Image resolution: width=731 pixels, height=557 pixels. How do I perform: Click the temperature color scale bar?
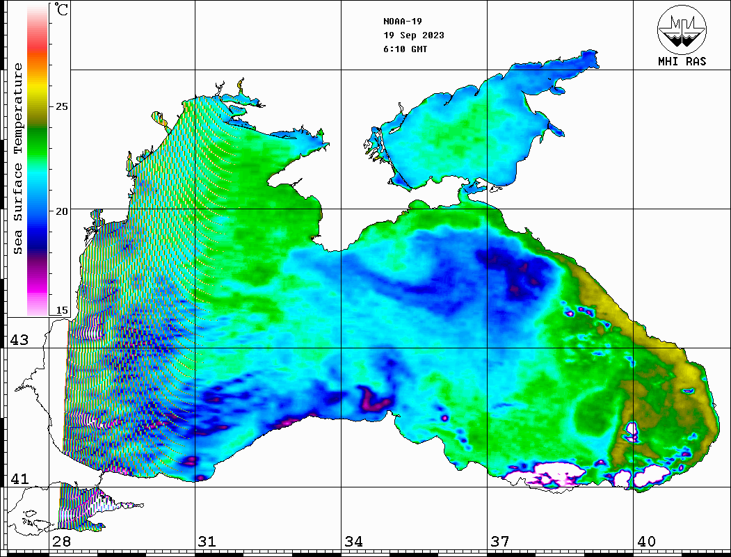click(x=38, y=160)
